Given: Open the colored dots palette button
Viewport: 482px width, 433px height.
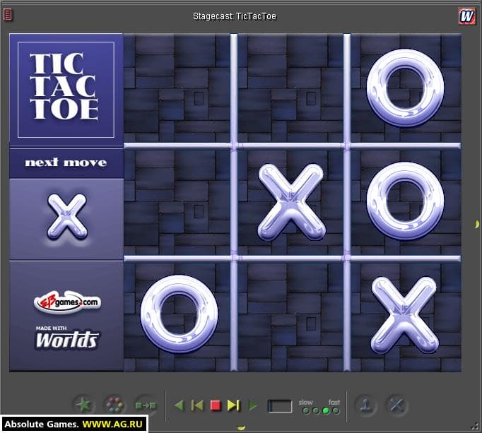Looking at the screenshot, I should click(114, 405).
